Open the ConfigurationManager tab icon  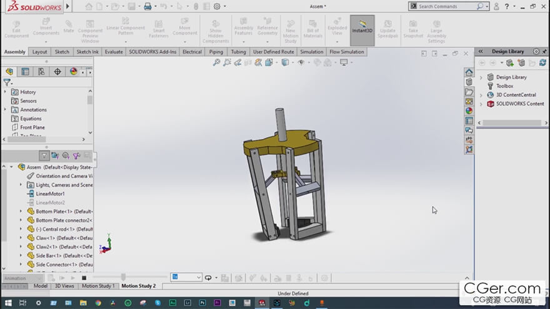pyautogui.click(x=41, y=72)
